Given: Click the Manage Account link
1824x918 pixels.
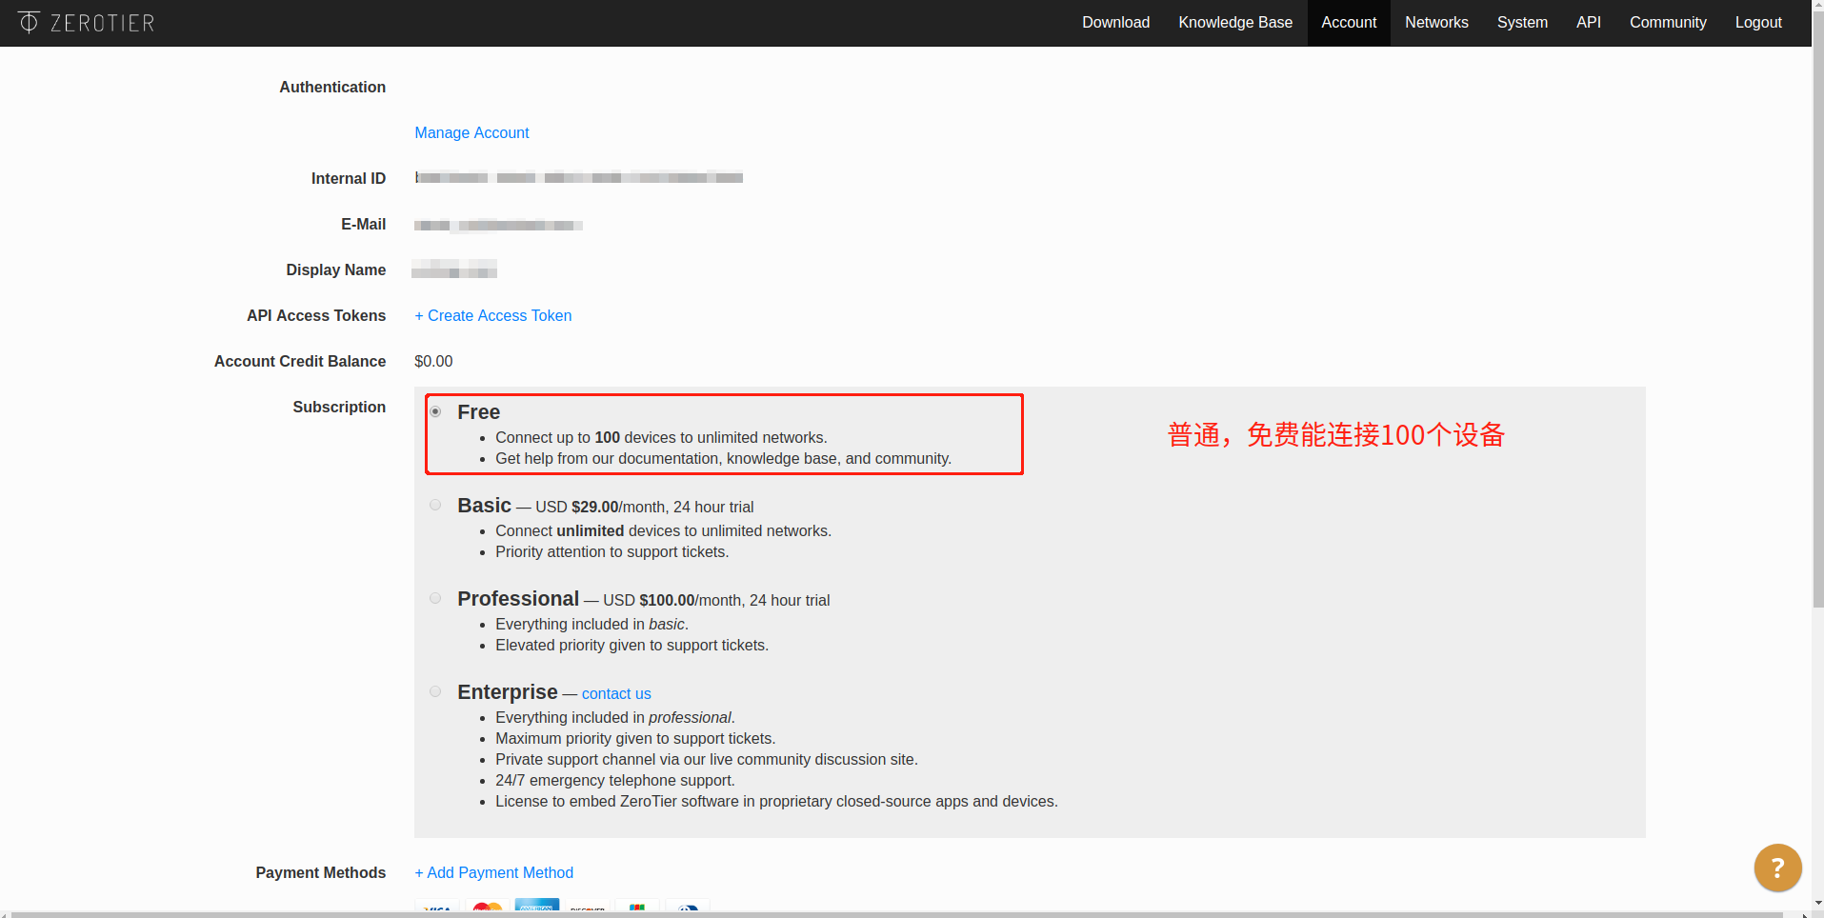Looking at the screenshot, I should click(x=471, y=133).
